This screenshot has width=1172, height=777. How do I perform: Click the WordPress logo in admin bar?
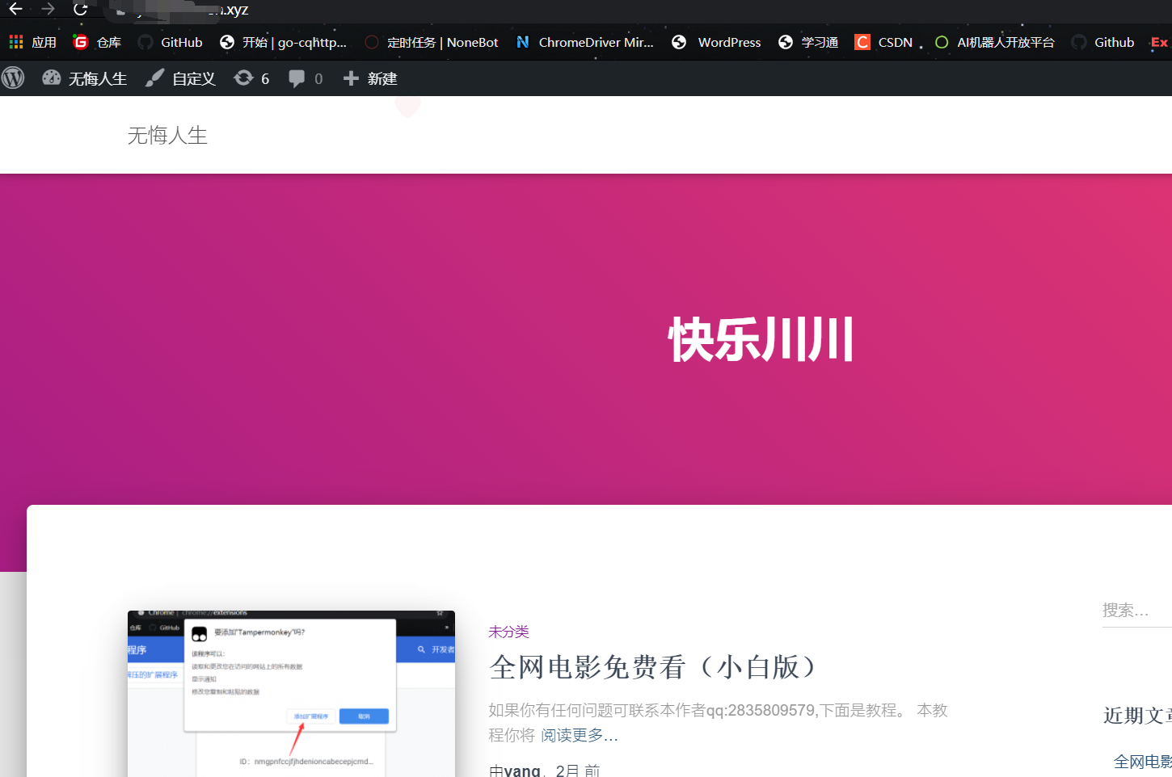[13, 78]
